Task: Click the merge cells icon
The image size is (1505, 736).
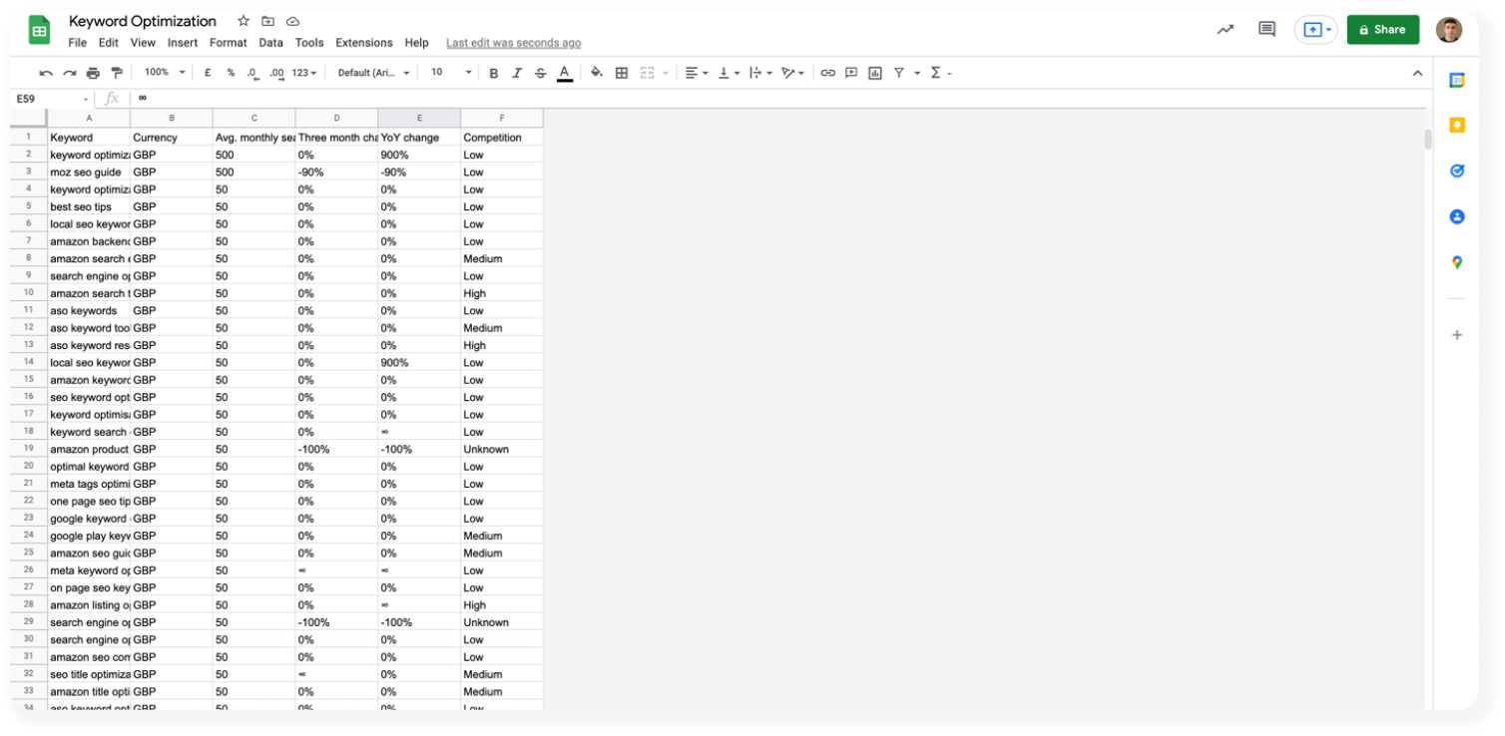Action: click(x=647, y=73)
